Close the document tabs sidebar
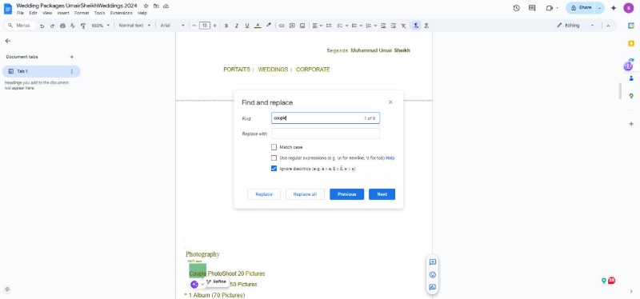Screen dimensions: 640x299 pyautogui.click(x=7, y=41)
